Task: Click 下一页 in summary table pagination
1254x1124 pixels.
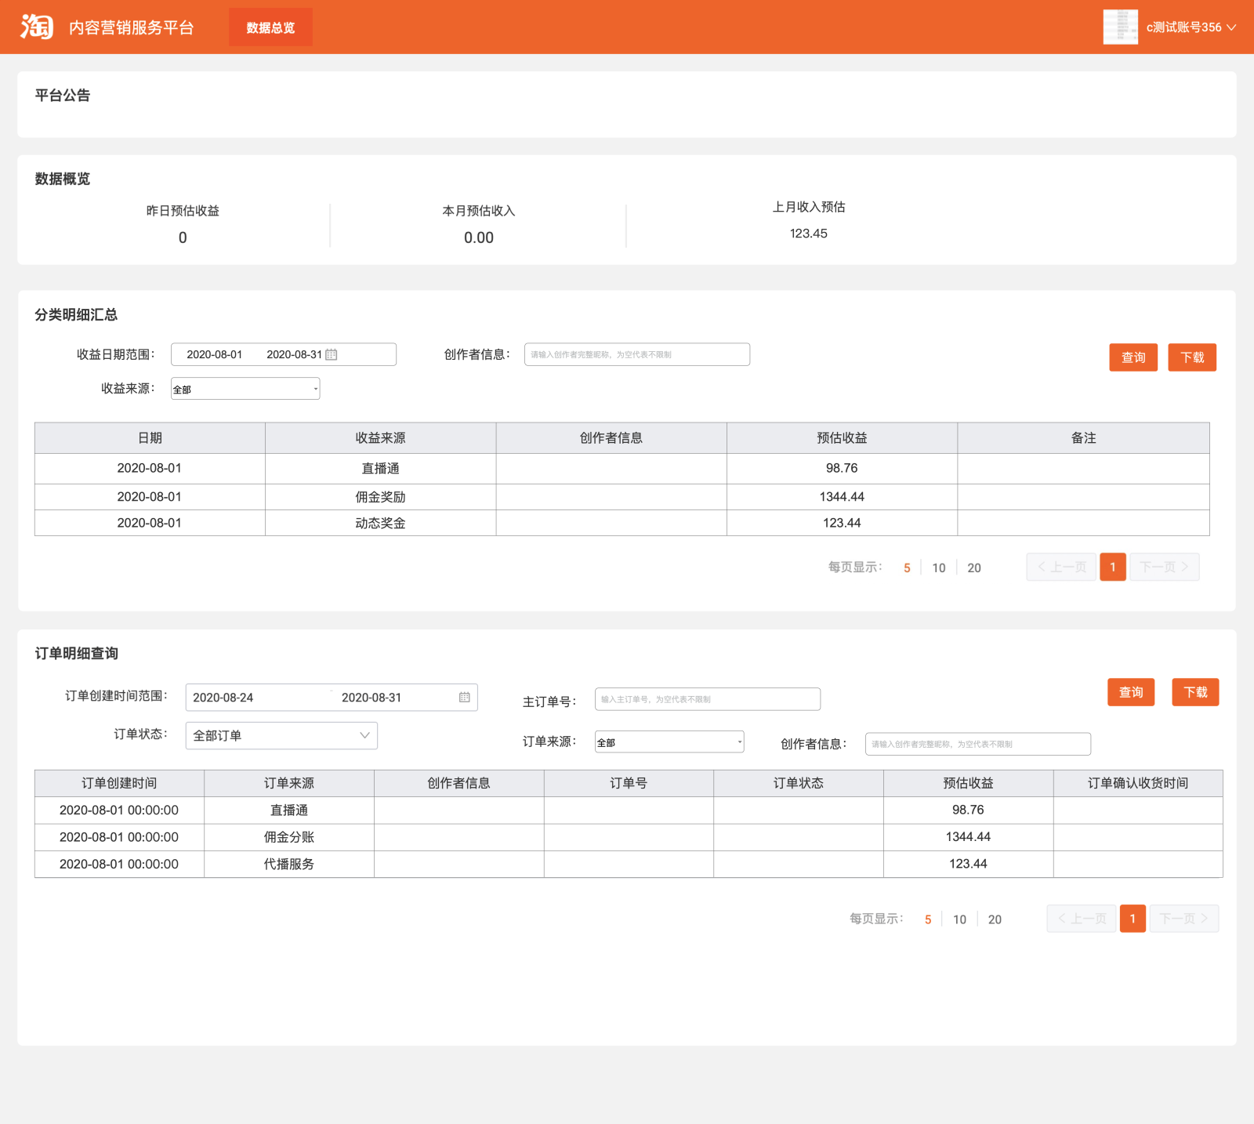Action: [x=1165, y=567]
